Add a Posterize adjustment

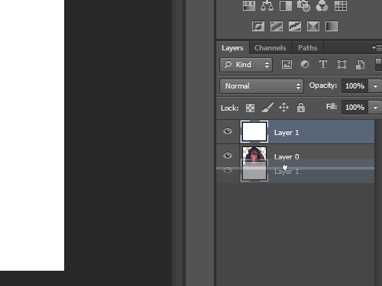(277, 26)
